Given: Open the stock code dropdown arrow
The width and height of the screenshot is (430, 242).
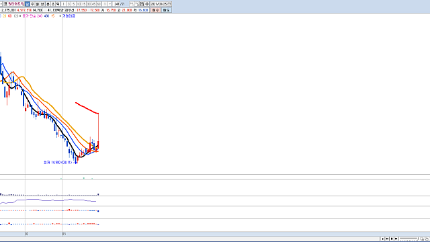Looking at the screenshot, I should (x=1, y=4).
